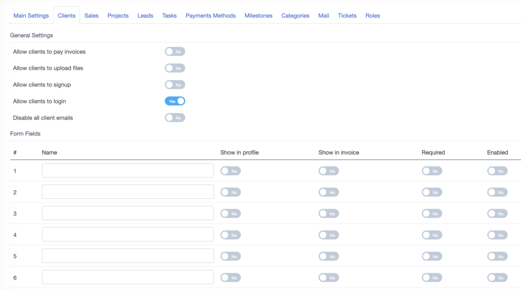Enable Allow clients to pay invoices
This screenshot has width=521, height=290.
[175, 51]
